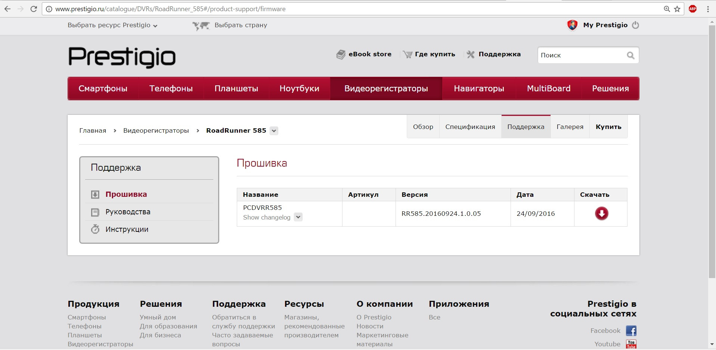Image resolution: width=716 pixels, height=350 pixels.
Task: Expand the Выбрать ресурс Prestigio dropdown
Action: point(112,25)
